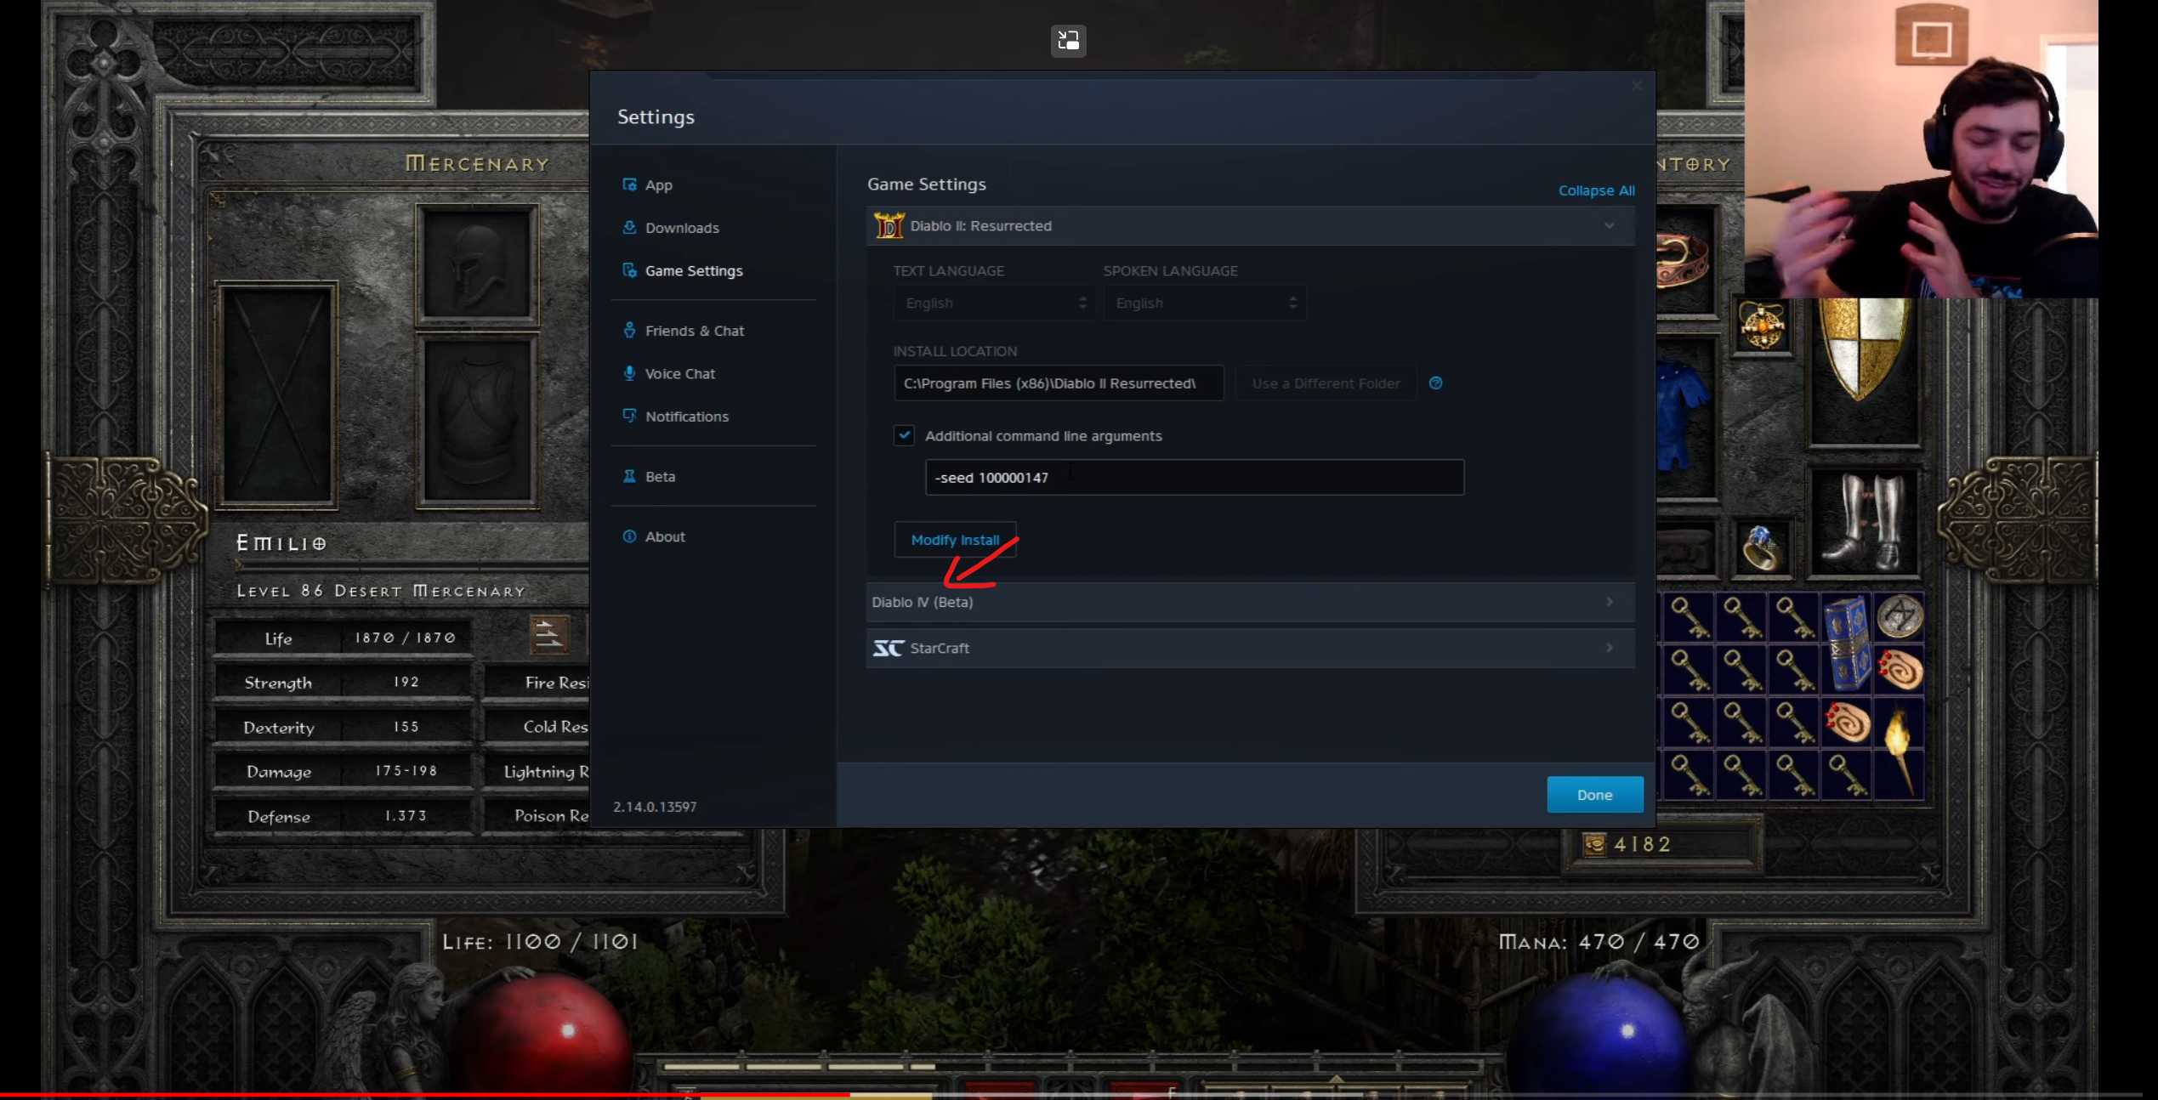Click the Beta flask icon in sidebar
Screen dimensions: 2158x1100
(629, 476)
